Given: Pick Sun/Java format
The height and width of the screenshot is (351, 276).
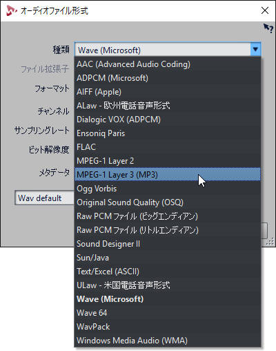Looking at the screenshot, I should click(168, 258).
